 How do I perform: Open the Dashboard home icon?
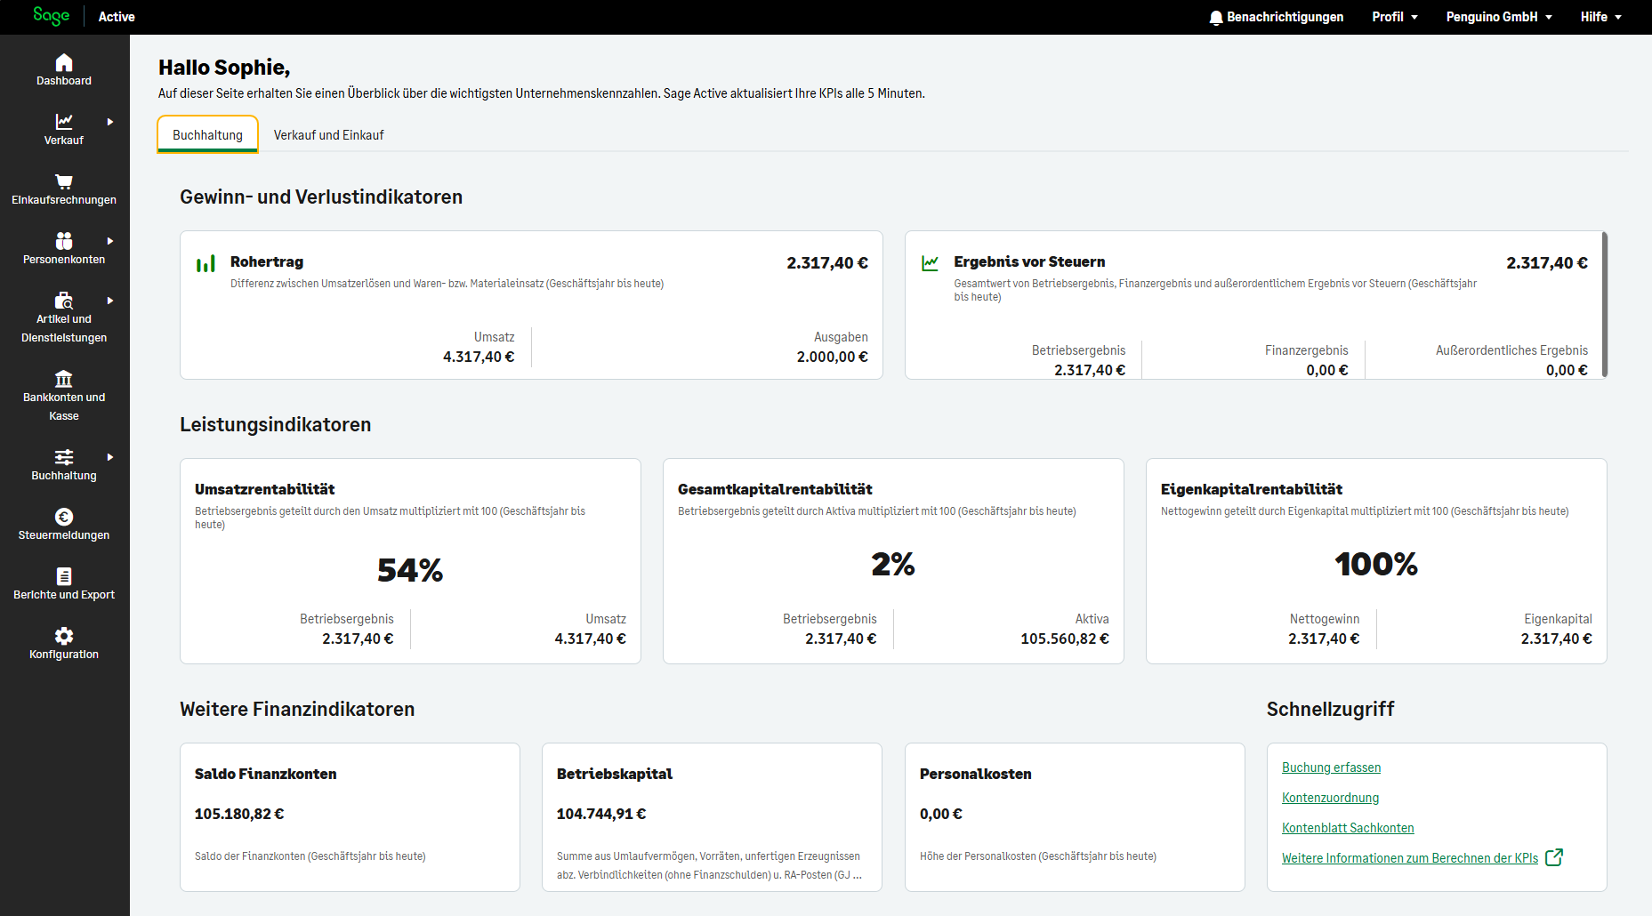(64, 63)
